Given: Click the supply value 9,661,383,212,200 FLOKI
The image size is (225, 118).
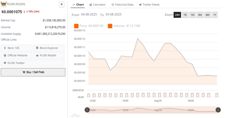Looking at the screenshot, I should (x=50, y=34).
